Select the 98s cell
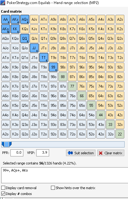Viewport: 128px width, 199px height. point(63,67)
